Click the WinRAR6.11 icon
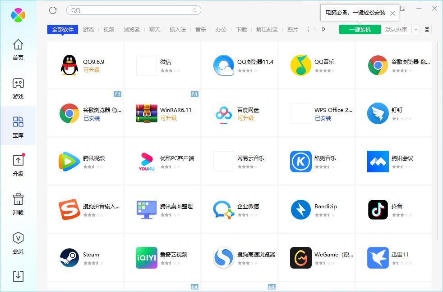 pos(147,113)
